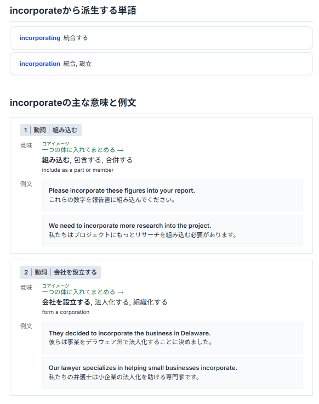This screenshot has width=319, height=404.
Task: Click the 意味 label in section 2
Action: click(26, 288)
